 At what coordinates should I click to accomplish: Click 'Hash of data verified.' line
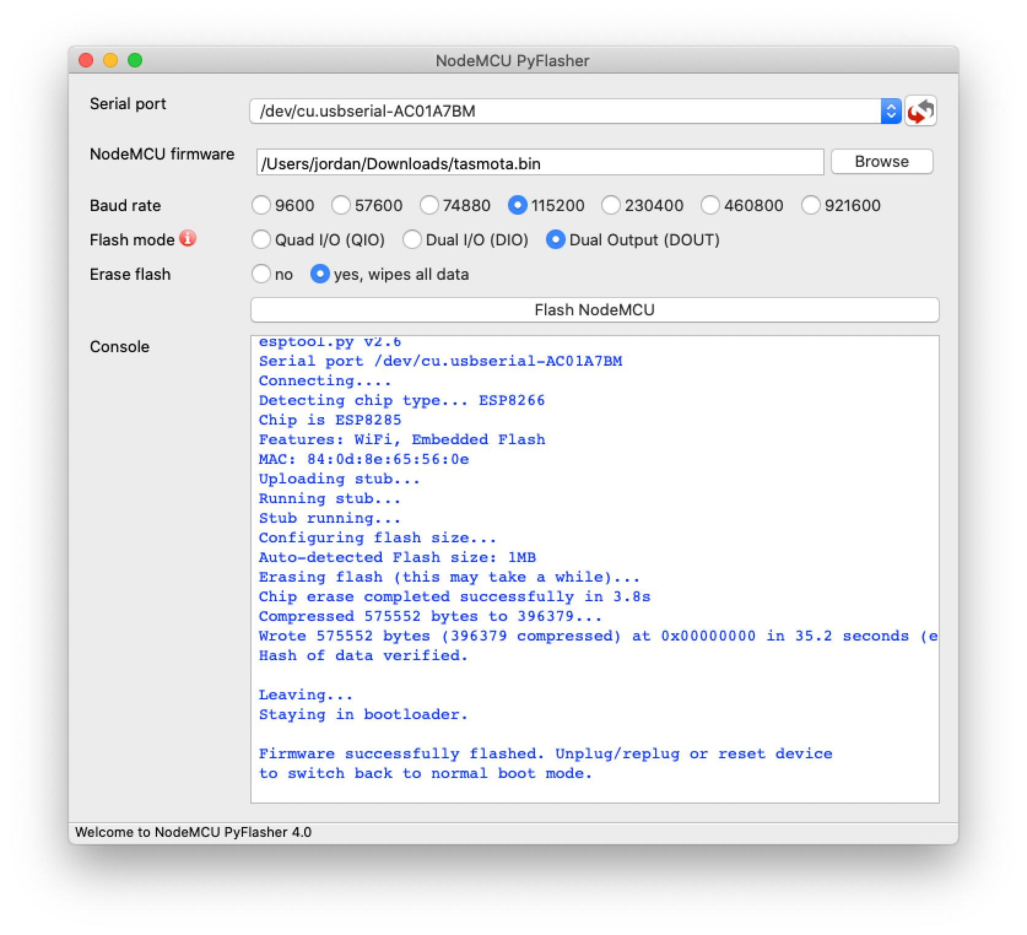pyautogui.click(x=363, y=655)
